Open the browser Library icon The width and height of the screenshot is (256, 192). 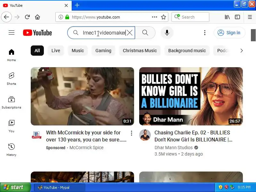click(227, 17)
